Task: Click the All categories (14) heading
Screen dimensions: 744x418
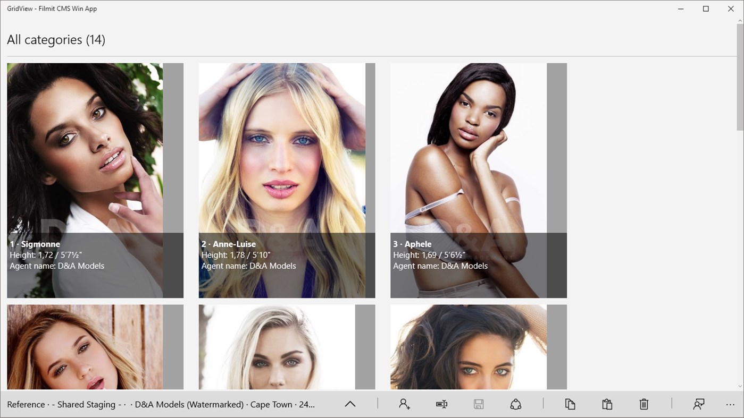Action: click(x=56, y=40)
